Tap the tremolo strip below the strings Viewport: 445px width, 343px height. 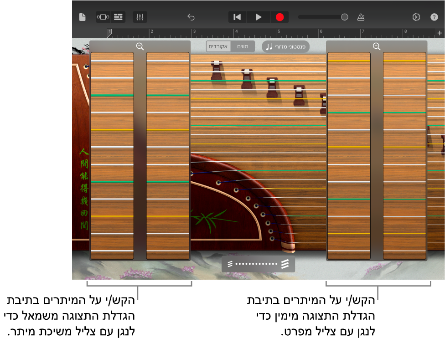[x=258, y=264]
